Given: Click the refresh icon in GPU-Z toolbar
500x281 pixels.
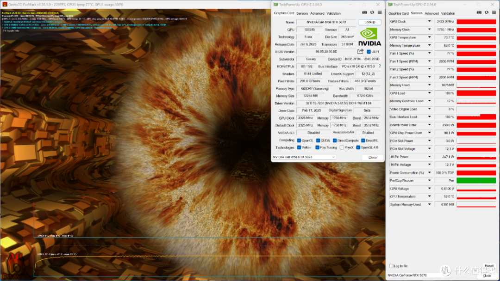Looking at the screenshot, I should [x=372, y=12].
